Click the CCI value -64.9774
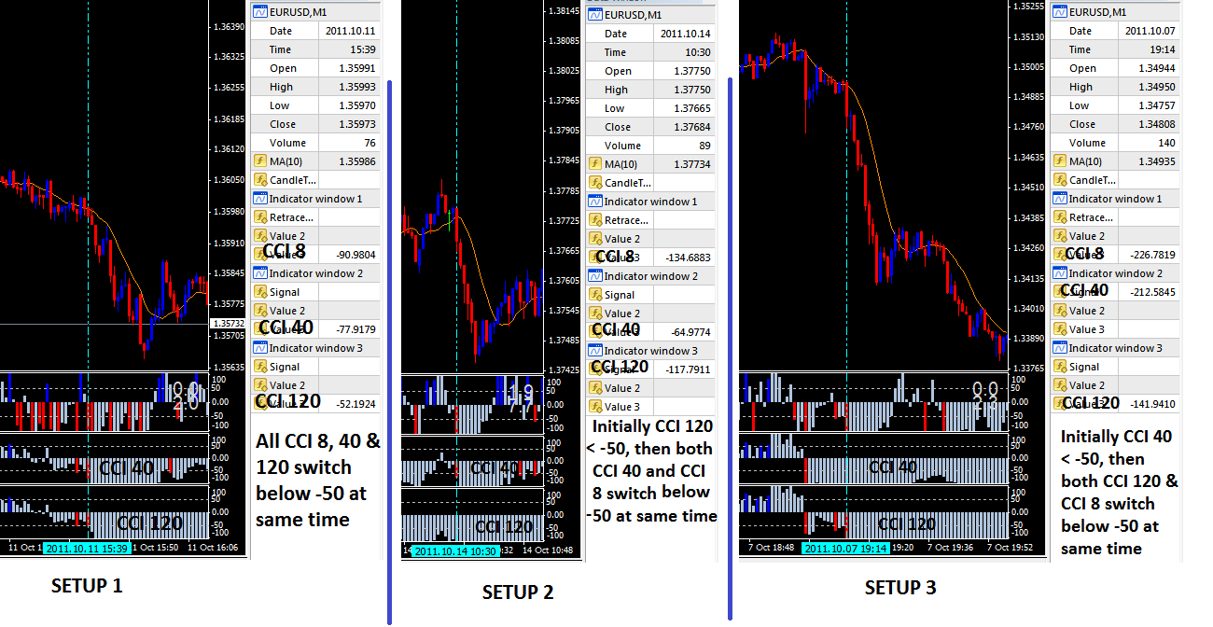Image resolution: width=1213 pixels, height=627 pixels. [690, 332]
